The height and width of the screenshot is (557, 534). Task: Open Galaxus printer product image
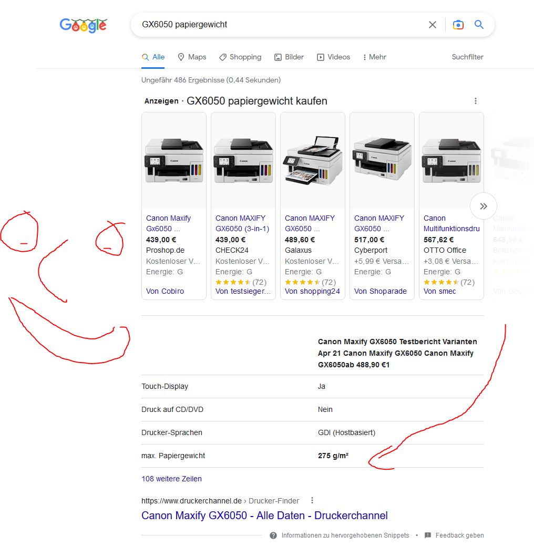tap(313, 161)
